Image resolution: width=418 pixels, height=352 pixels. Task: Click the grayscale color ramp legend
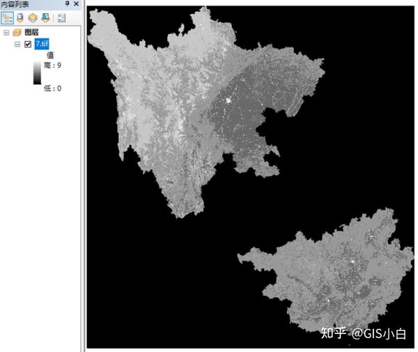(x=38, y=73)
